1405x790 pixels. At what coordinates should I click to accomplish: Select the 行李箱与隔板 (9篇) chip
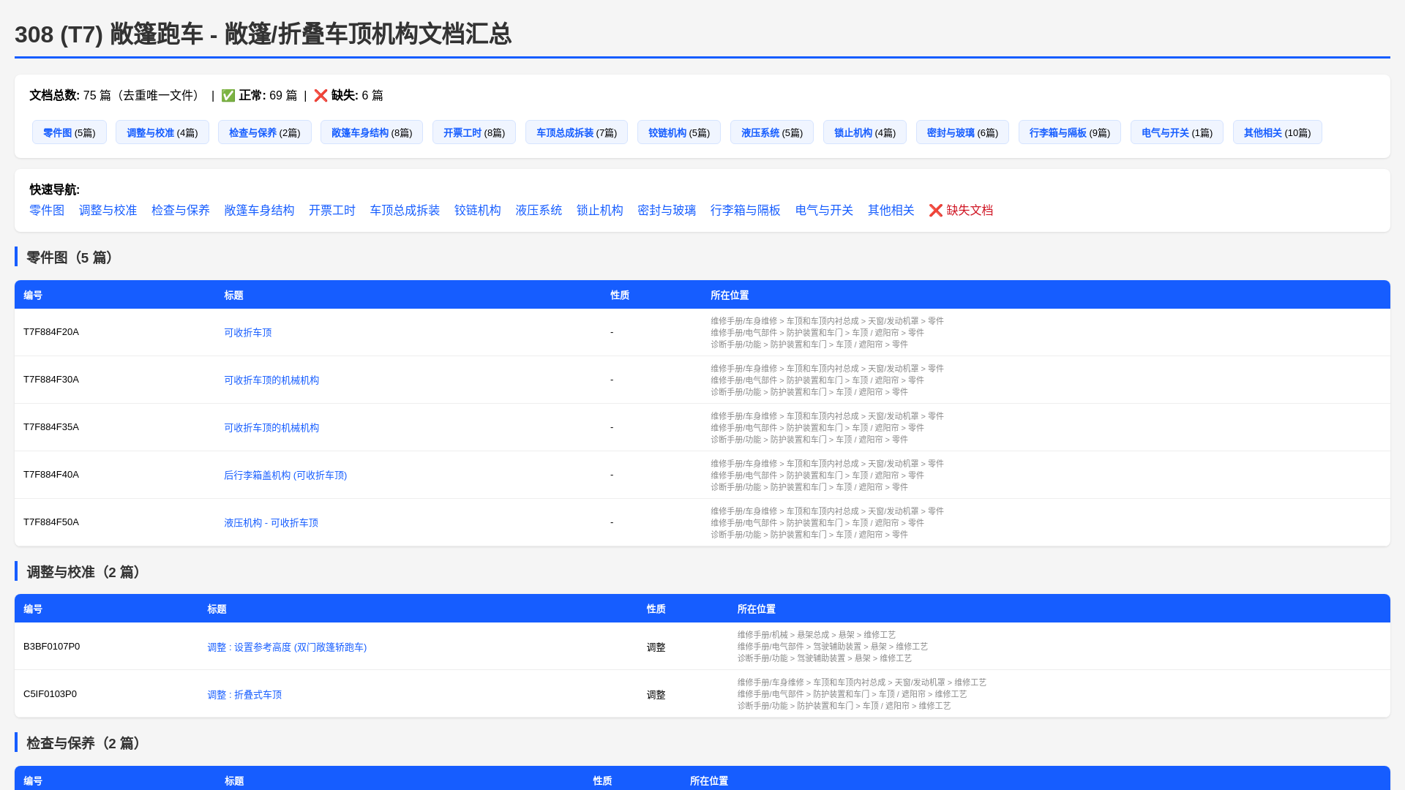pos(1070,132)
